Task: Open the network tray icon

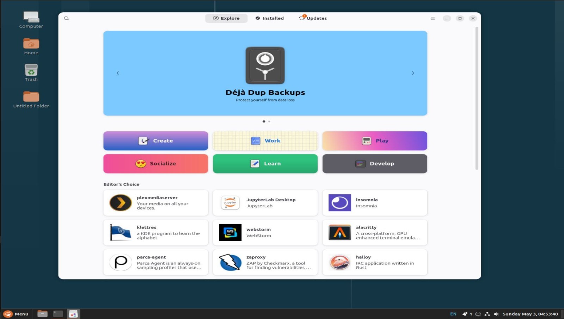Action: (x=488, y=314)
